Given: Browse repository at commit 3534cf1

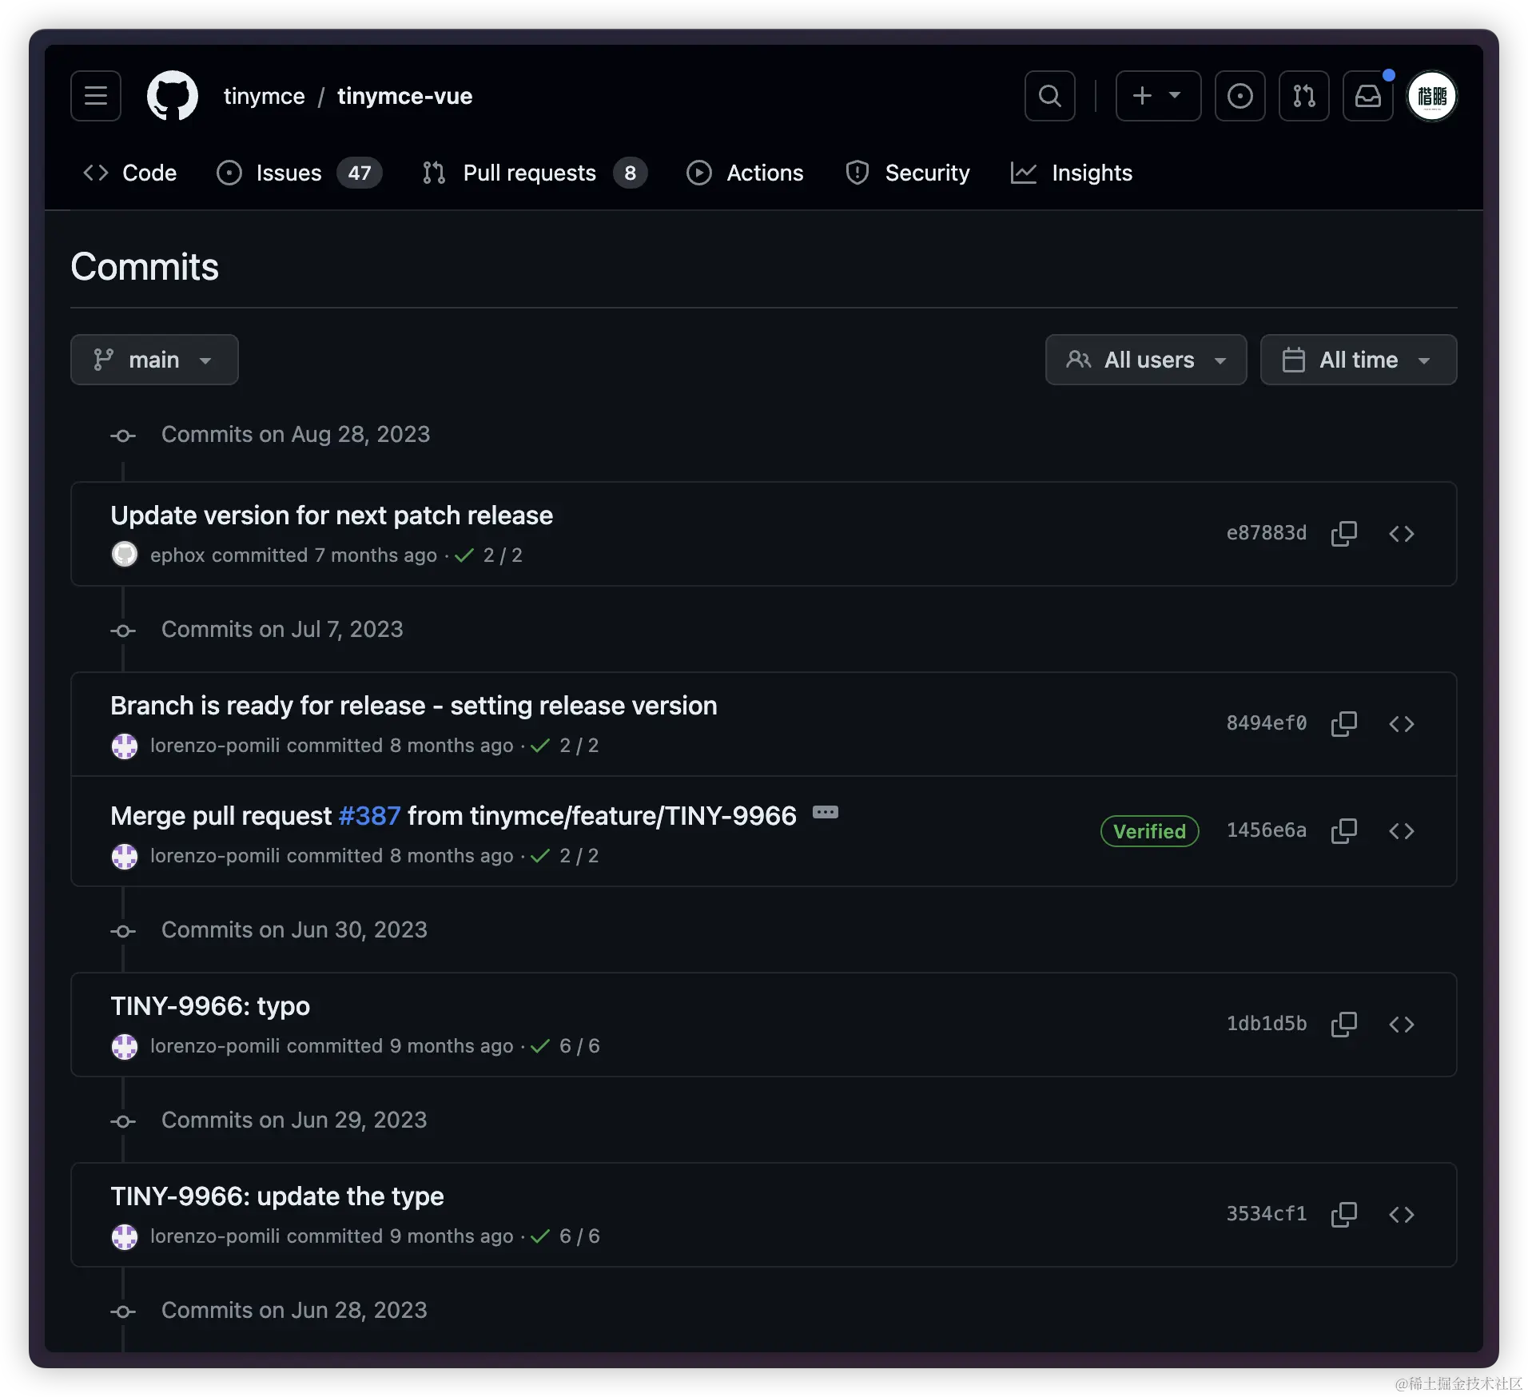Looking at the screenshot, I should click(1402, 1214).
